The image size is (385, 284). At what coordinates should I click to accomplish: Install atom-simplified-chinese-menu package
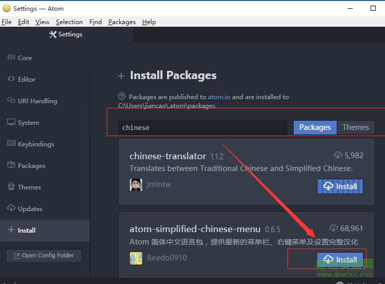(340, 260)
